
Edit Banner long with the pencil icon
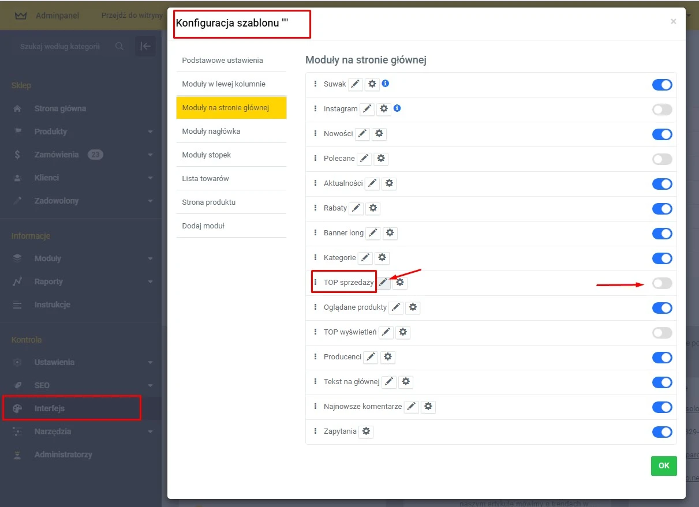372,233
